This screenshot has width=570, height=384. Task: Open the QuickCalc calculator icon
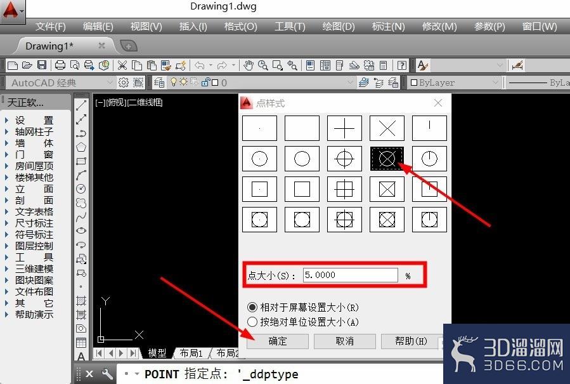(383, 65)
